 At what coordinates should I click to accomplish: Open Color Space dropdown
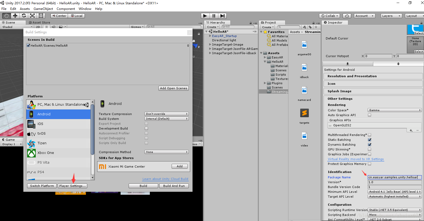pyautogui.click(x=394, y=110)
